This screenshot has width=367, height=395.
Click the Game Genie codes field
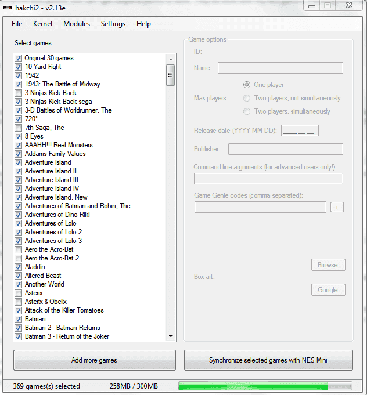(x=260, y=207)
